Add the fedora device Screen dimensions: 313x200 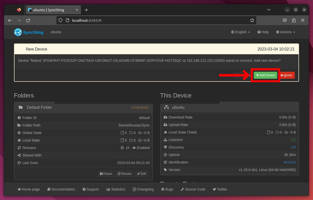[265, 75]
